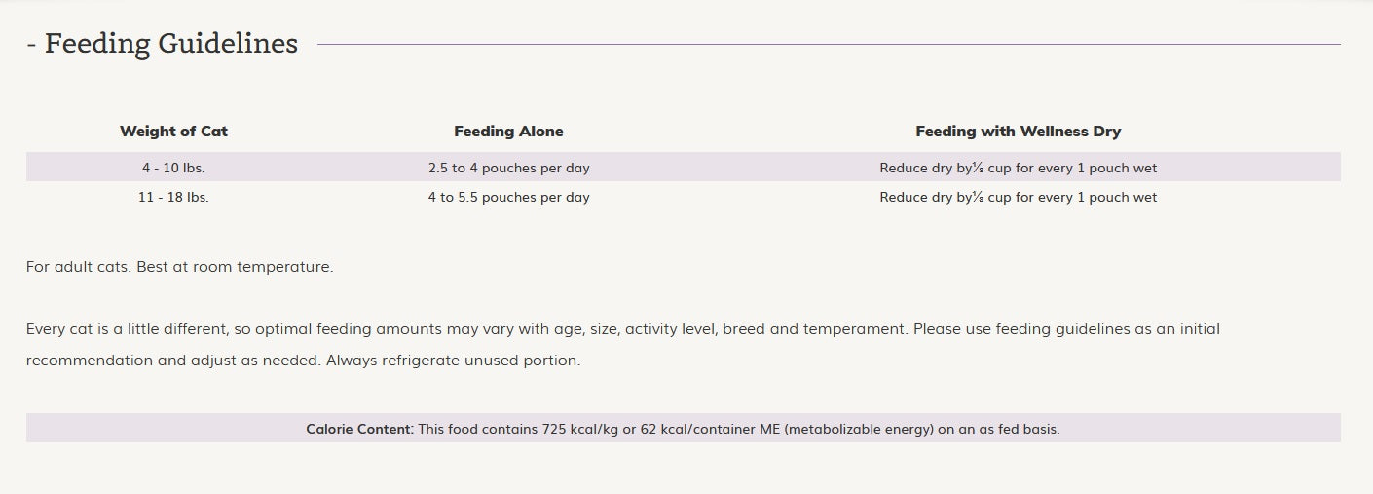Image resolution: width=1373 pixels, height=494 pixels.
Task: Click the first Reduce dry by ⅛ cup cell
Action: pos(1018,168)
